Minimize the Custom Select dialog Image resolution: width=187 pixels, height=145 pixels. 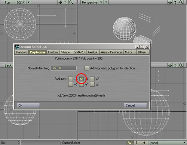pyautogui.click(x=137, y=47)
